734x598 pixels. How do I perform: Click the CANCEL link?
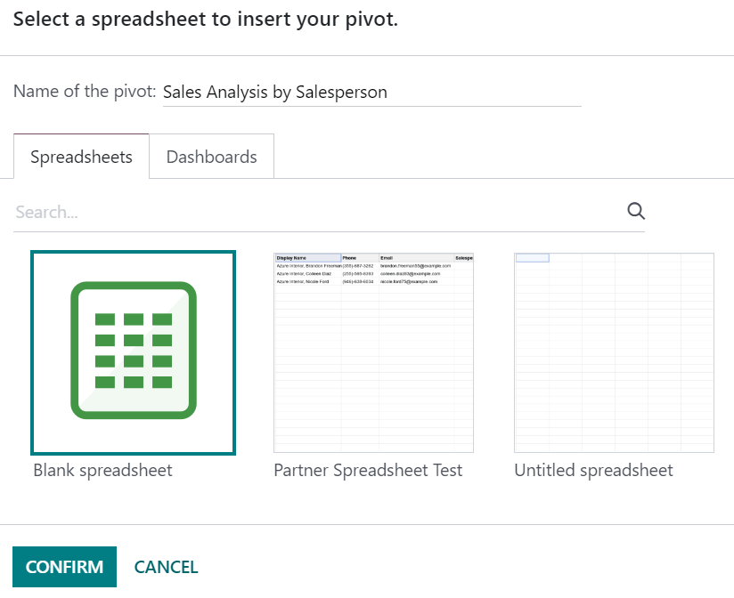point(166,566)
